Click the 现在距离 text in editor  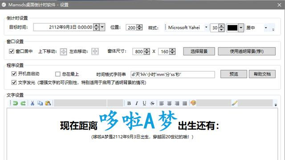pos(79,125)
